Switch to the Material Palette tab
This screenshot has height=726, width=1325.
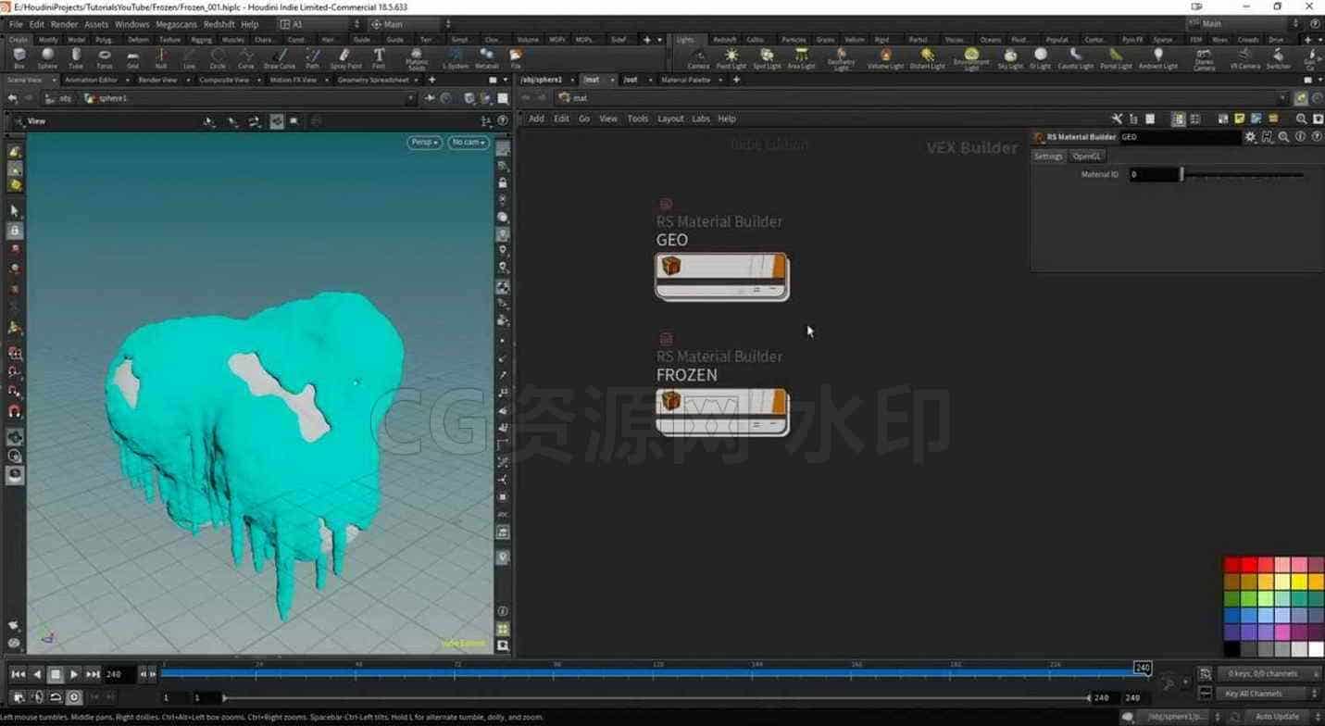686,80
